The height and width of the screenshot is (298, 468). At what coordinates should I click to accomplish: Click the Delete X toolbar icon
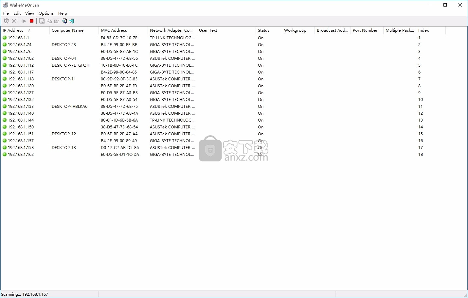coord(14,21)
